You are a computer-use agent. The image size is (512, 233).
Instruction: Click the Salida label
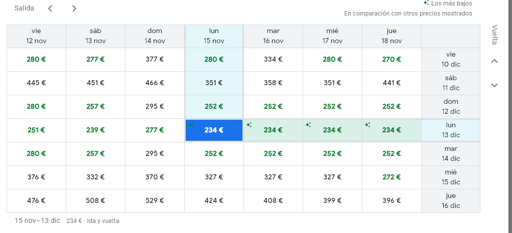[24, 9]
